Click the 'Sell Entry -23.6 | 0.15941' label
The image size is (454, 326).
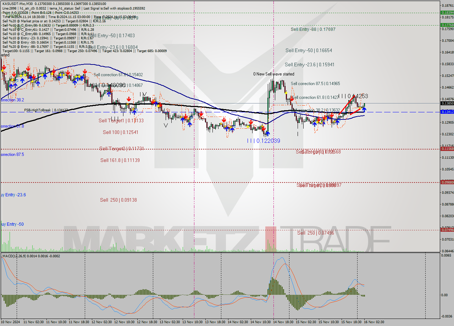pos(310,64)
